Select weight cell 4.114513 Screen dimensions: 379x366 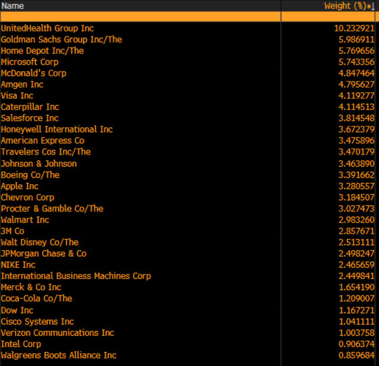[x=356, y=107]
